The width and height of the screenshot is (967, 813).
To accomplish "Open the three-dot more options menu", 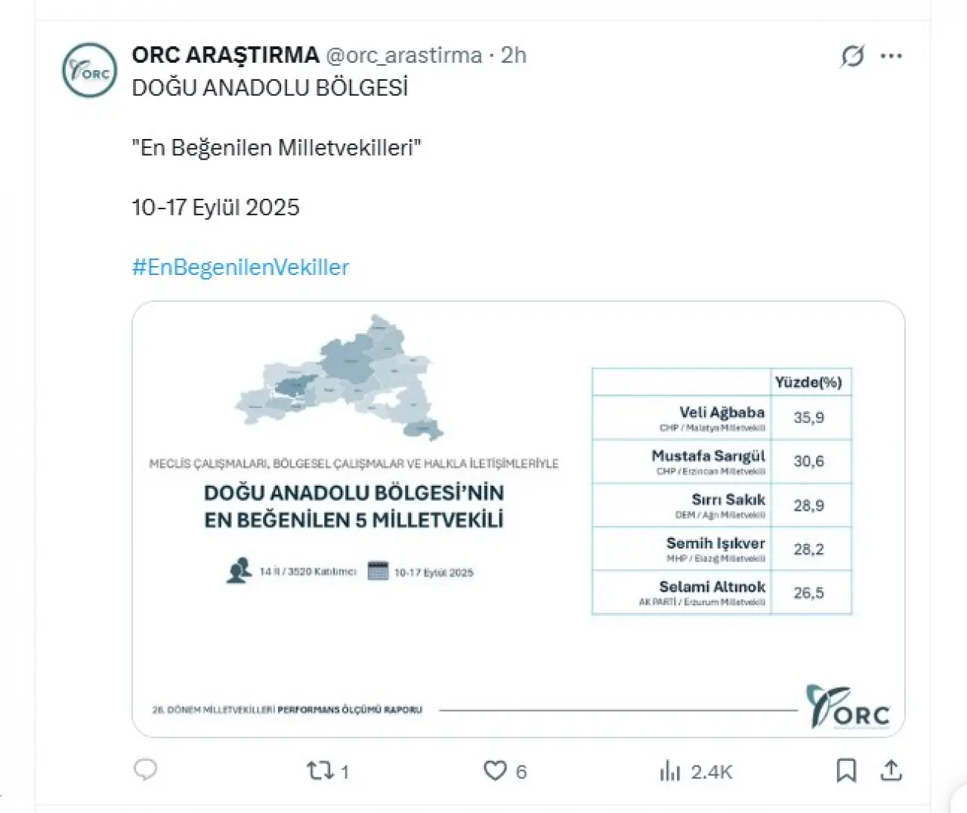I will tap(891, 56).
